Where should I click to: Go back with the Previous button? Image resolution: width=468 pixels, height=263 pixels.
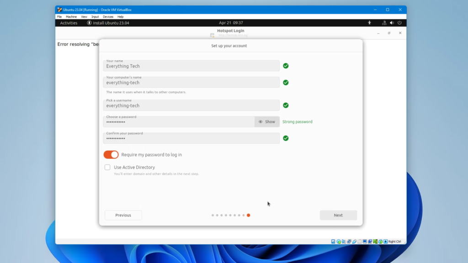pyautogui.click(x=123, y=215)
